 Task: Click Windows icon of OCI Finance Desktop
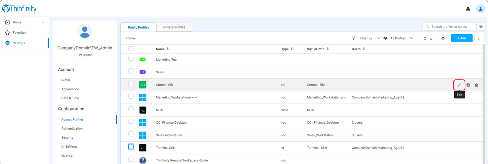point(143,123)
